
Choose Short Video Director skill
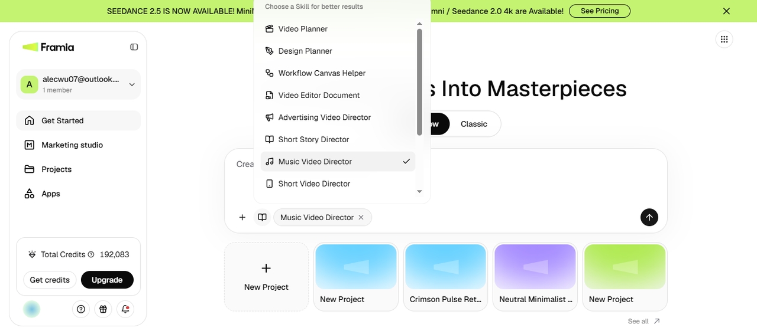point(338,184)
